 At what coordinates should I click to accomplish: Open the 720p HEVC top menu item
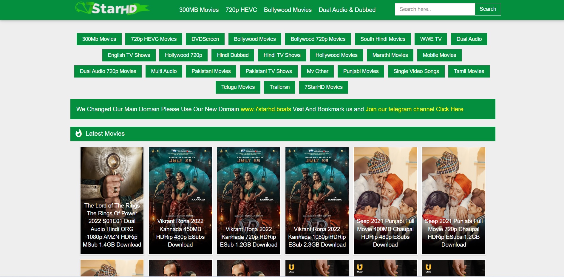coord(241,10)
